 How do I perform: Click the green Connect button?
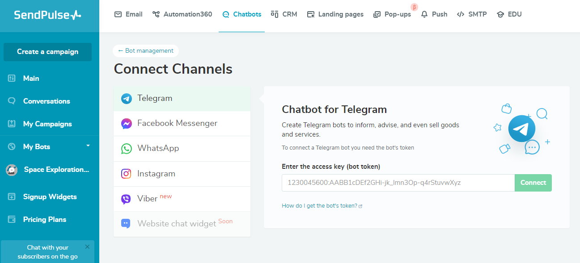tap(533, 183)
